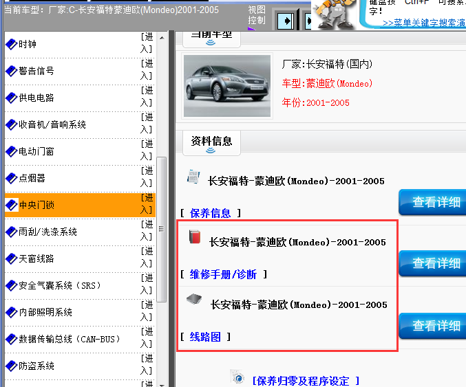Collapse the 当前车型 section chevron
Image resolution: width=466 pixels, height=387 pixels.
211,43
